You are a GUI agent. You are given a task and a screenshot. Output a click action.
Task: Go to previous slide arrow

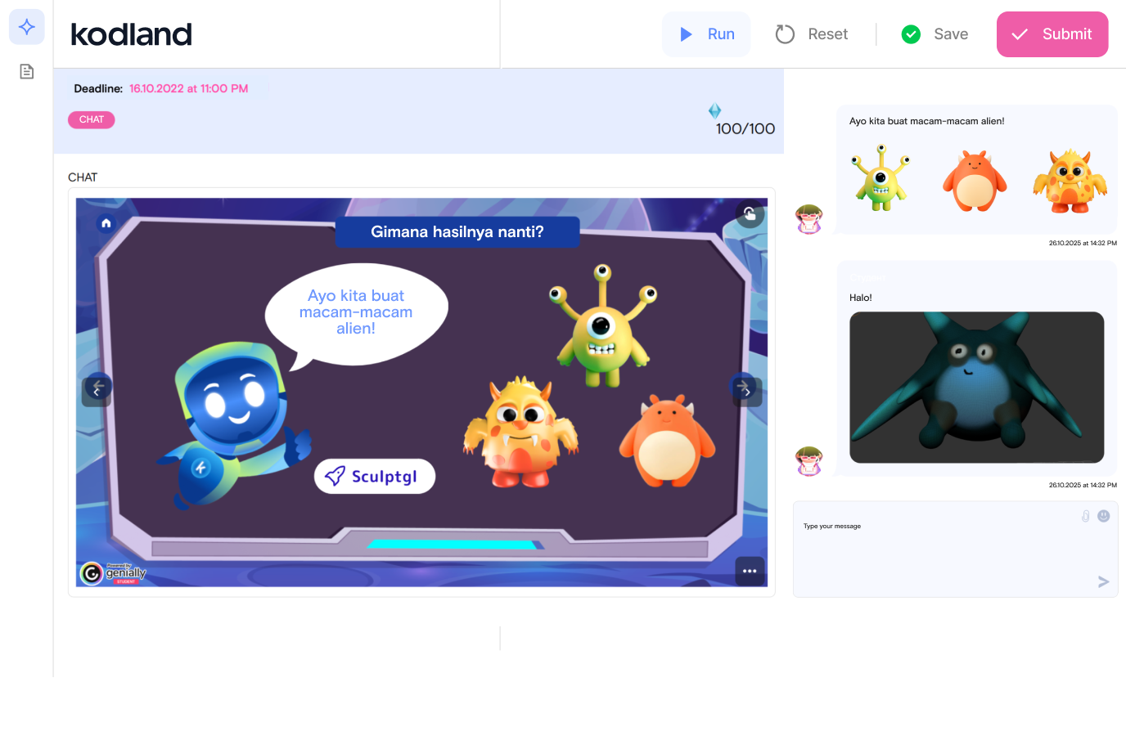[x=97, y=391]
